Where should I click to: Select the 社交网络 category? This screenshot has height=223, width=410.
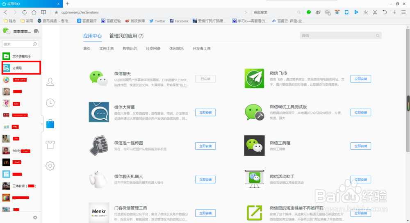(153, 48)
